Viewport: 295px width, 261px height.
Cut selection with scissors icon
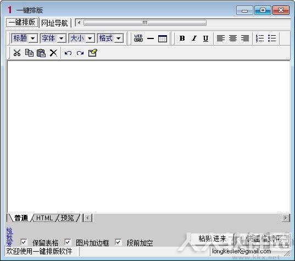pyautogui.click(x=17, y=53)
